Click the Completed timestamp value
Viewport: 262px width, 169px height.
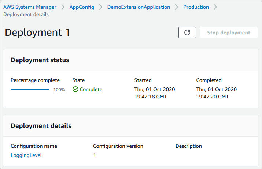(217, 93)
